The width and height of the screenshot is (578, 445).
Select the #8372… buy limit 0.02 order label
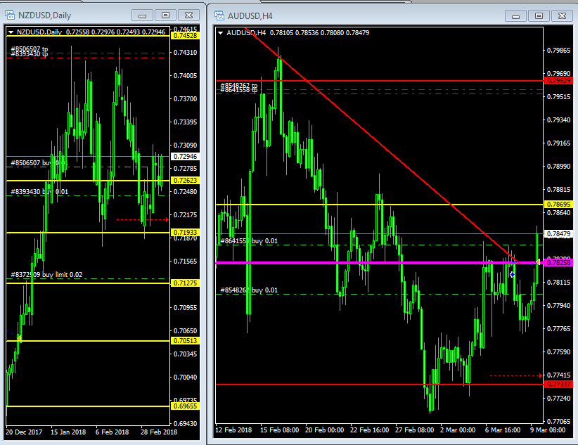[46, 275]
